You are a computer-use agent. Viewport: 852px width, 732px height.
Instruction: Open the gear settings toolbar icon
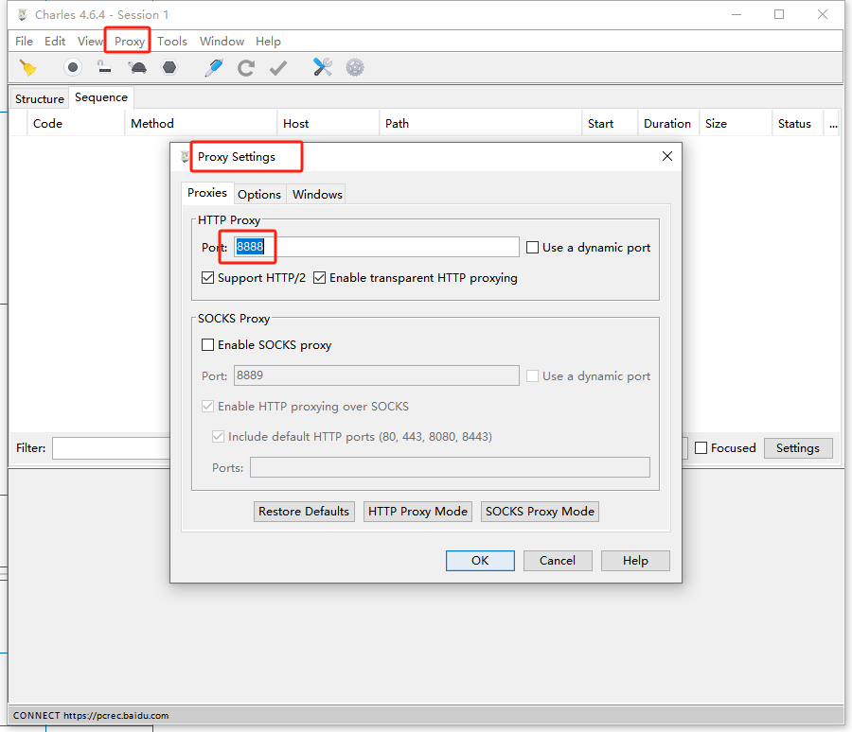click(x=355, y=67)
